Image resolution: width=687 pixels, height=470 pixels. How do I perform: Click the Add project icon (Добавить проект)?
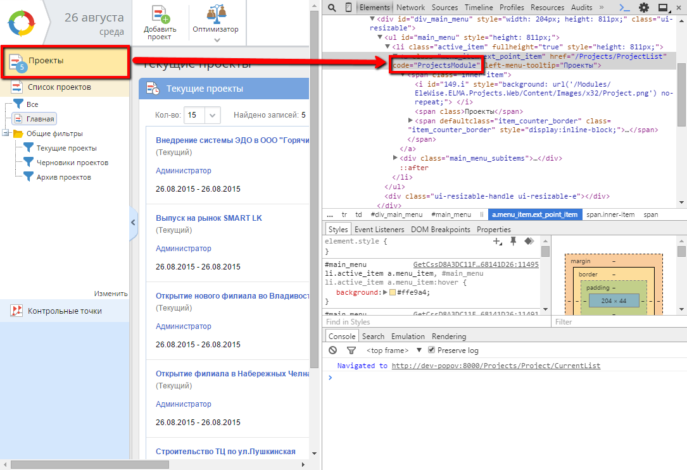point(160,15)
